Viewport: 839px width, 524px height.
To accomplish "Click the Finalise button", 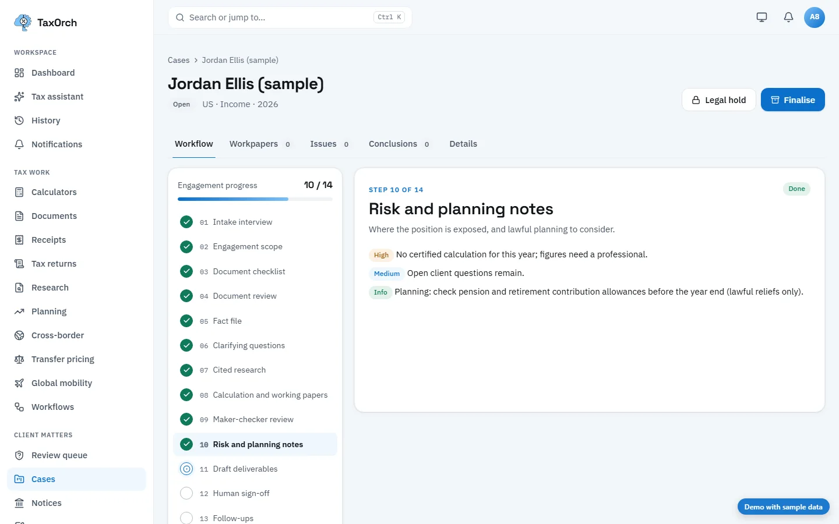I will pyautogui.click(x=793, y=100).
